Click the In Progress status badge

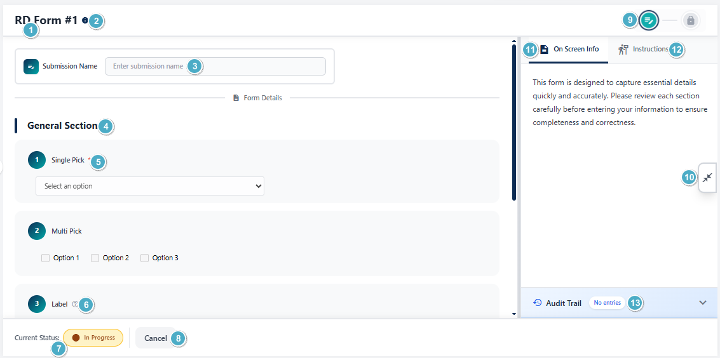click(x=93, y=338)
